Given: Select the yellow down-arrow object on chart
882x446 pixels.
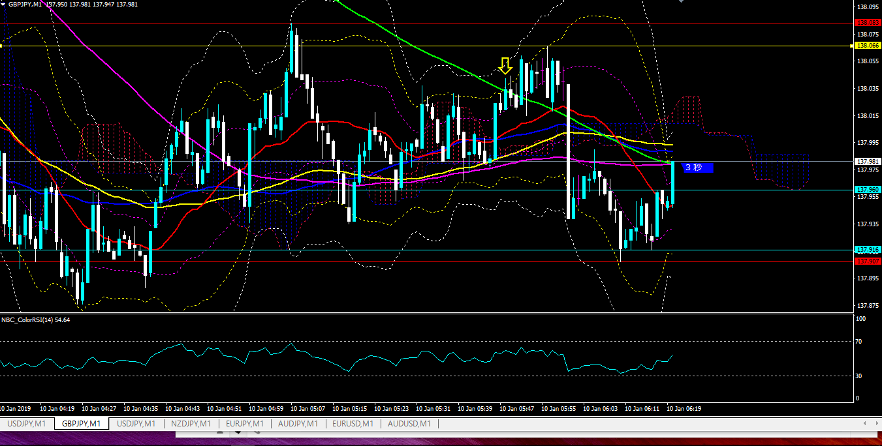Looking at the screenshot, I should [x=505, y=65].
